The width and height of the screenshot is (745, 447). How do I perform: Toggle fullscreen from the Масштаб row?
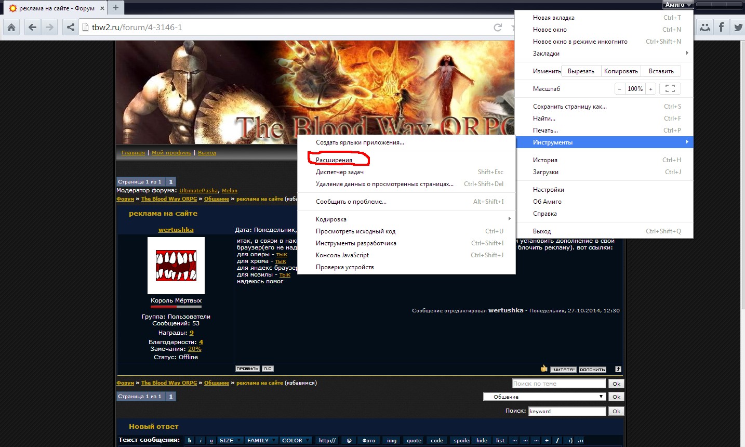670,89
